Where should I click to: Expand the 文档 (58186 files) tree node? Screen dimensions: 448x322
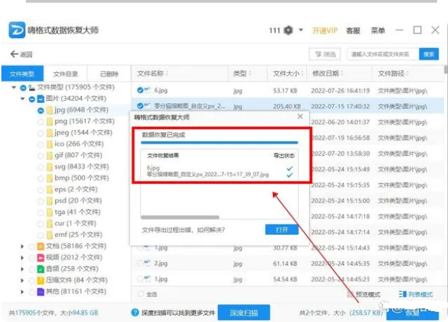[22, 246]
